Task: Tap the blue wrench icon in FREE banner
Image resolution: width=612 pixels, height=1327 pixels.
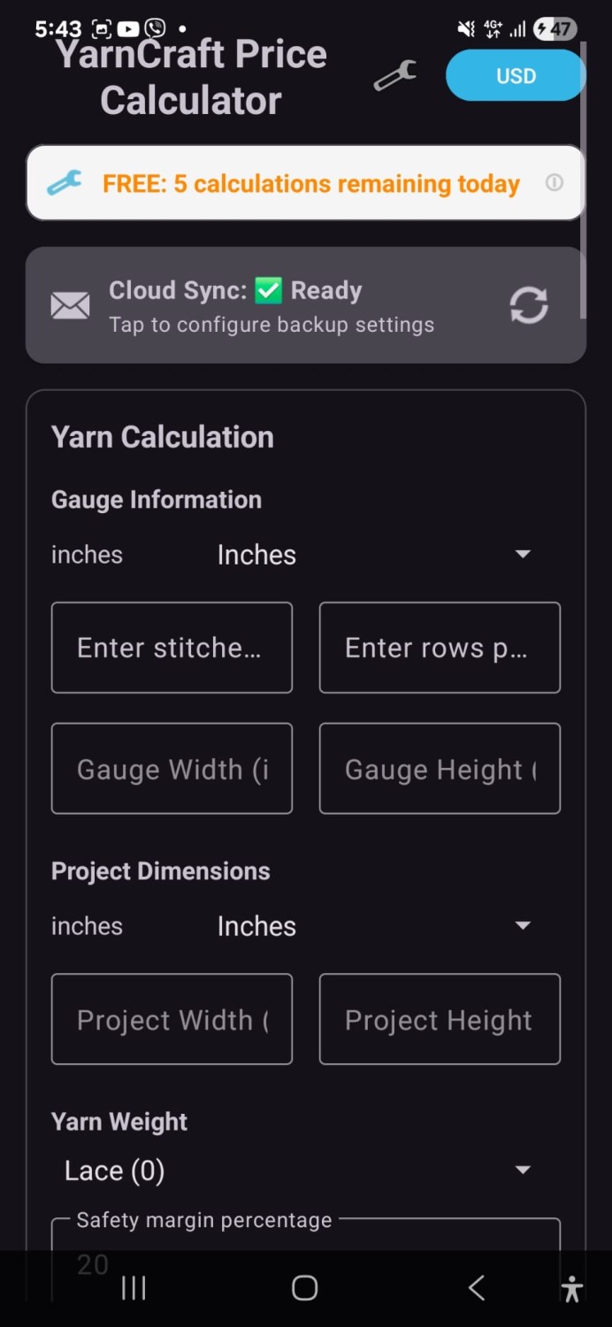Action: [65, 183]
